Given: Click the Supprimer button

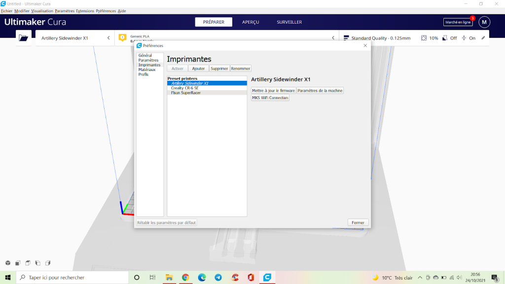Looking at the screenshot, I should tap(219, 69).
